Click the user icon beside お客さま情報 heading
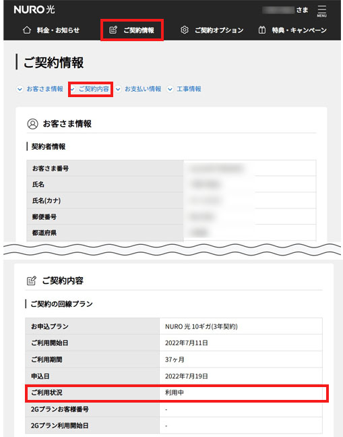Viewport: 343px width, 437px height. (32, 123)
